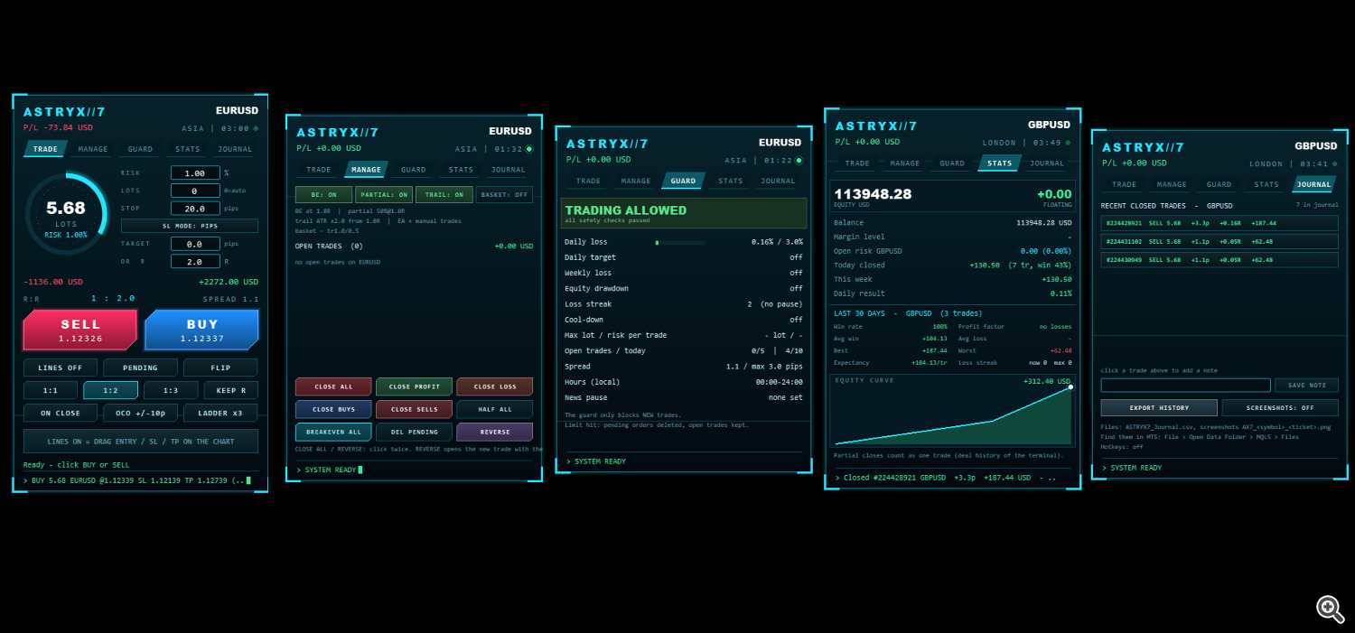This screenshot has width=1355, height=633.
Task: Click the ON CLOSE button
Action: coord(61,413)
